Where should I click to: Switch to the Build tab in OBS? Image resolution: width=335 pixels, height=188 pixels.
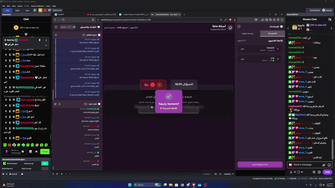pos(17,10)
